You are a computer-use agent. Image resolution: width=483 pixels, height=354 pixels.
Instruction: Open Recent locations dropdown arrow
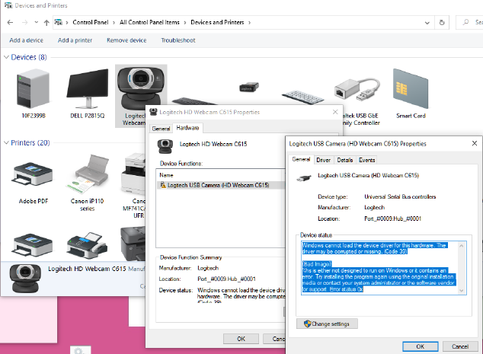point(37,22)
